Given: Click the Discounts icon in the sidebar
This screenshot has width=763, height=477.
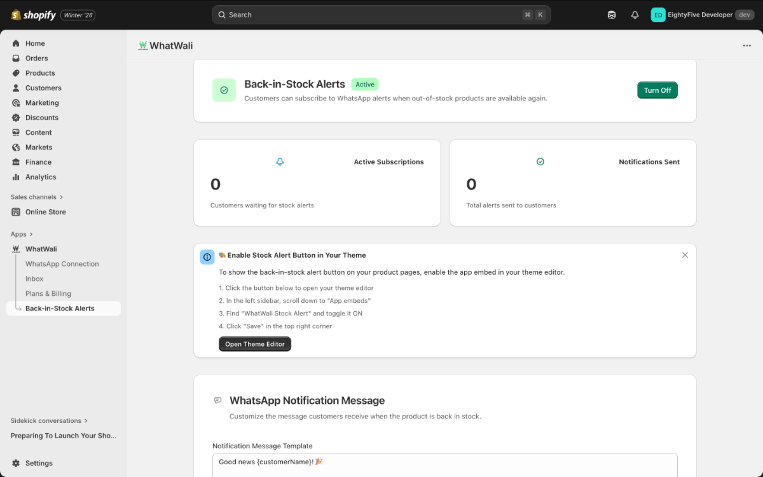Looking at the screenshot, I should click(x=15, y=118).
